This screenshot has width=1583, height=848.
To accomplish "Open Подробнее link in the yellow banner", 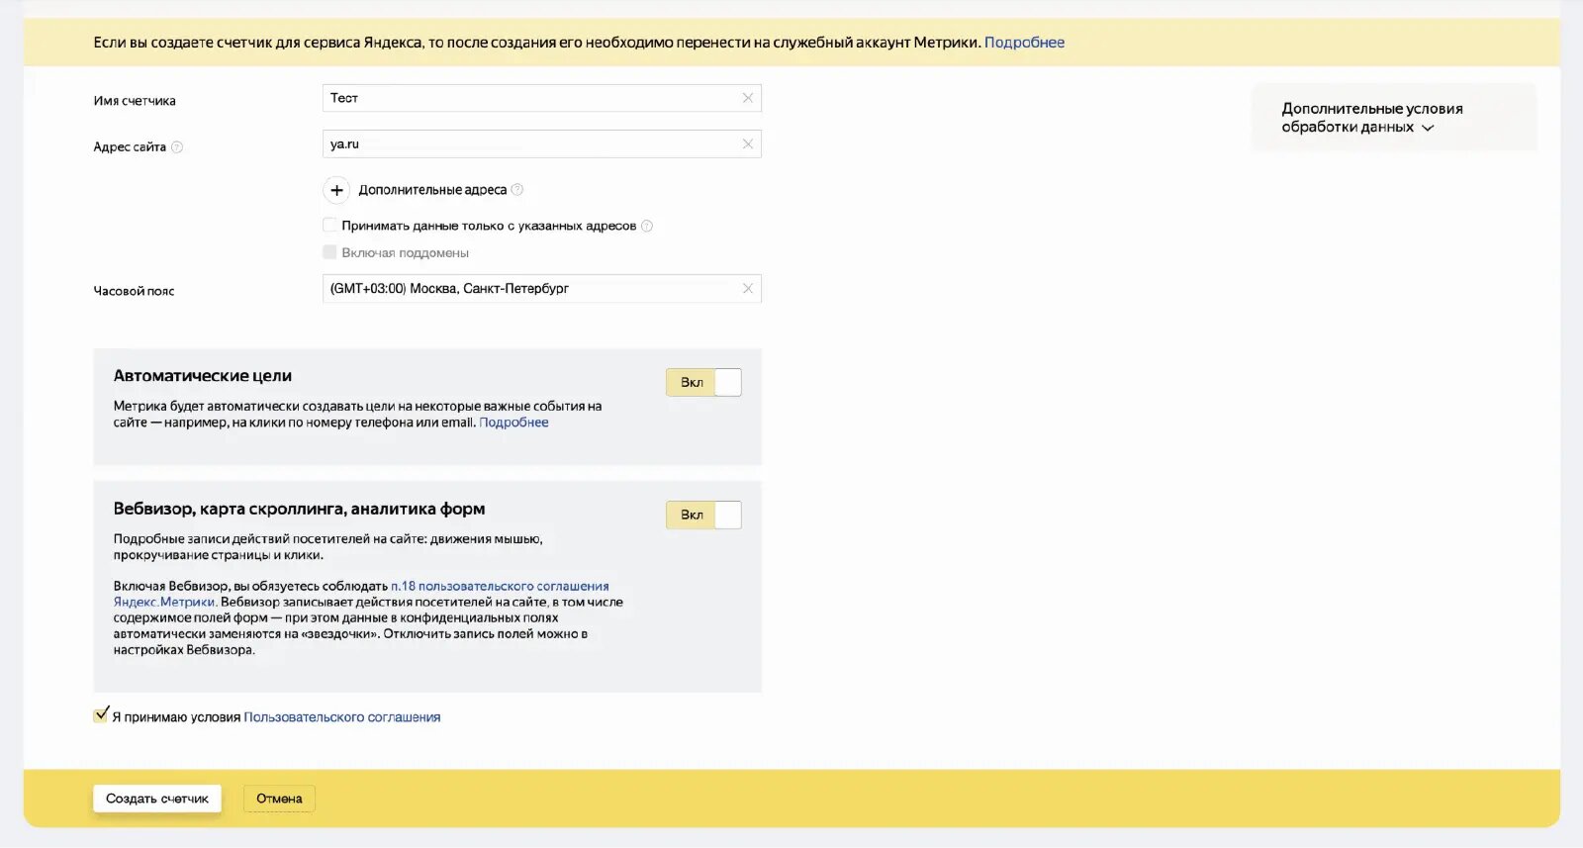I will (x=1024, y=43).
